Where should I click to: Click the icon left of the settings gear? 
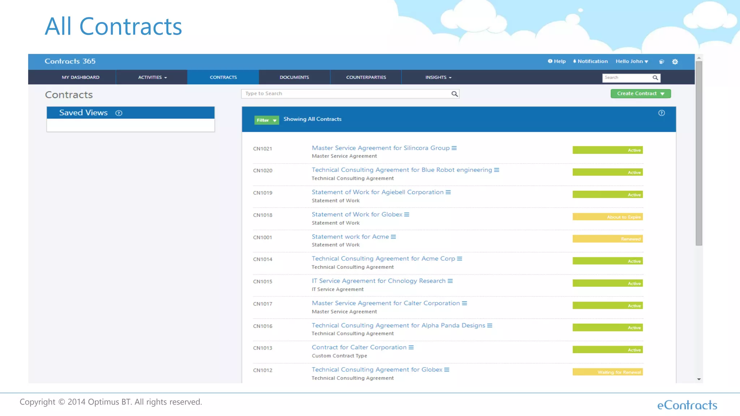(661, 62)
